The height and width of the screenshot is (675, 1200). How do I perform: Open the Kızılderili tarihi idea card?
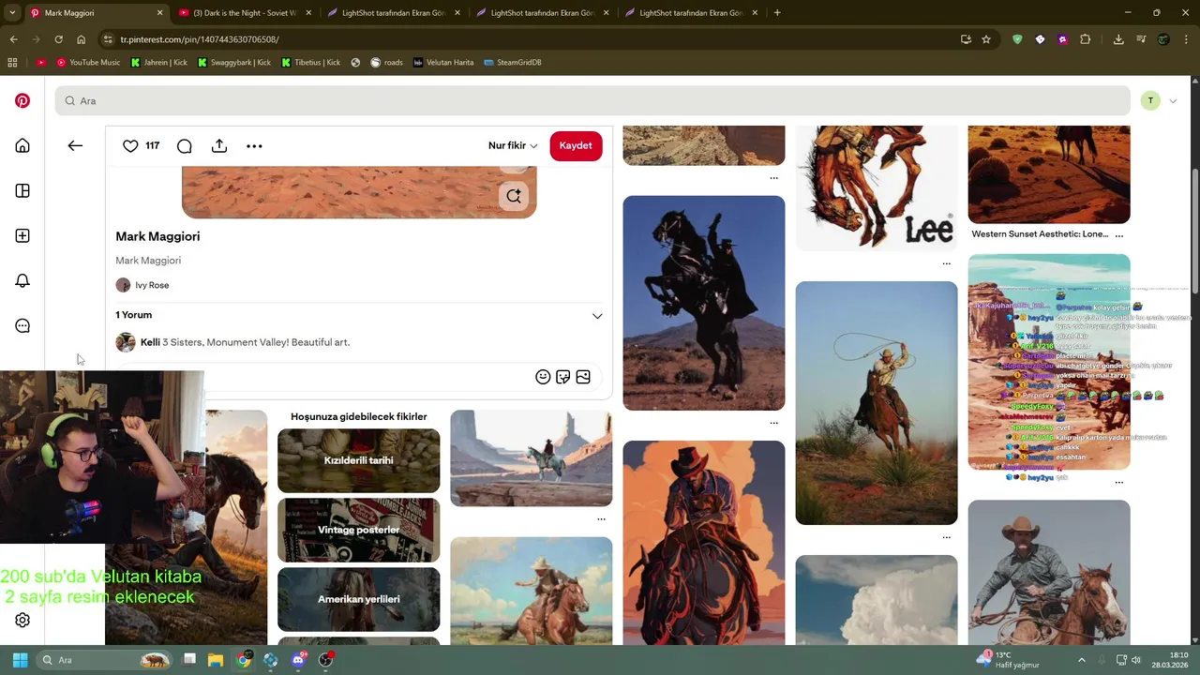358,460
